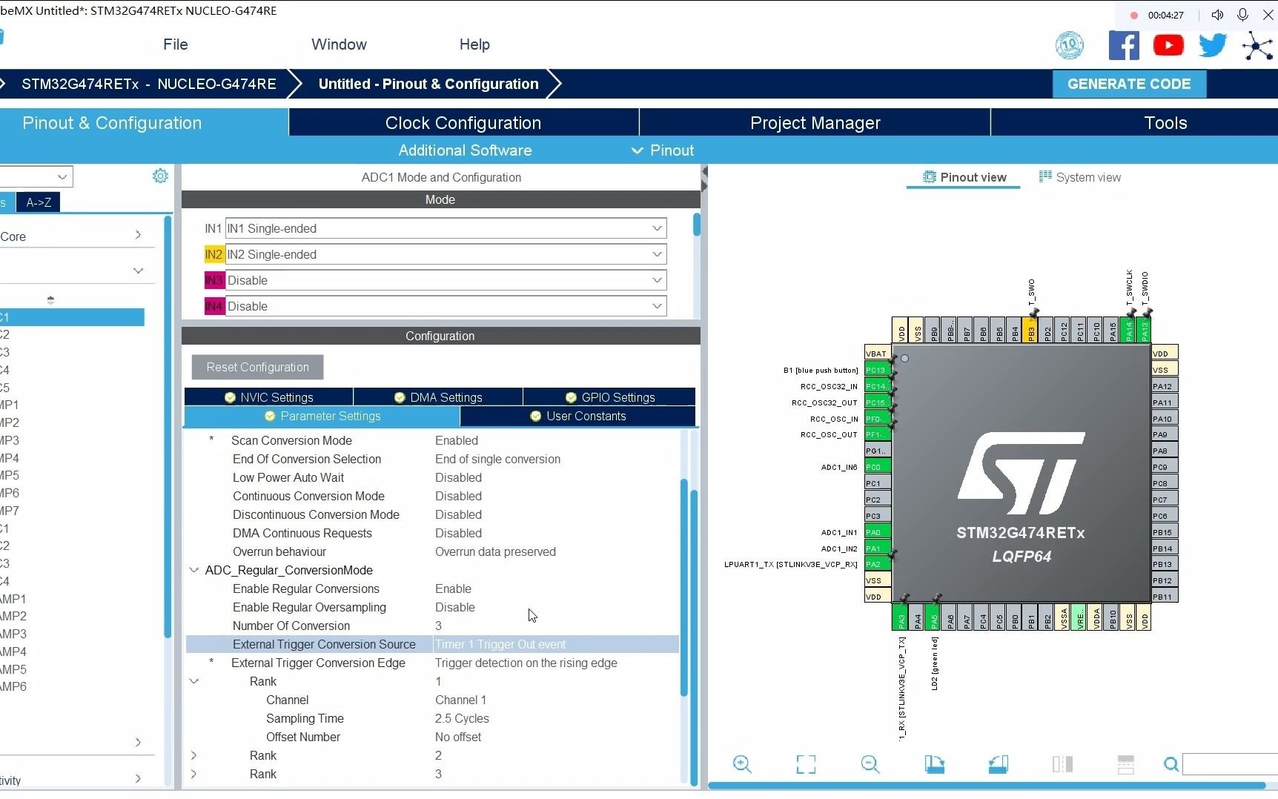Click the best fit zoom icon
Image resolution: width=1278 pixels, height=799 pixels.
[x=806, y=764]
